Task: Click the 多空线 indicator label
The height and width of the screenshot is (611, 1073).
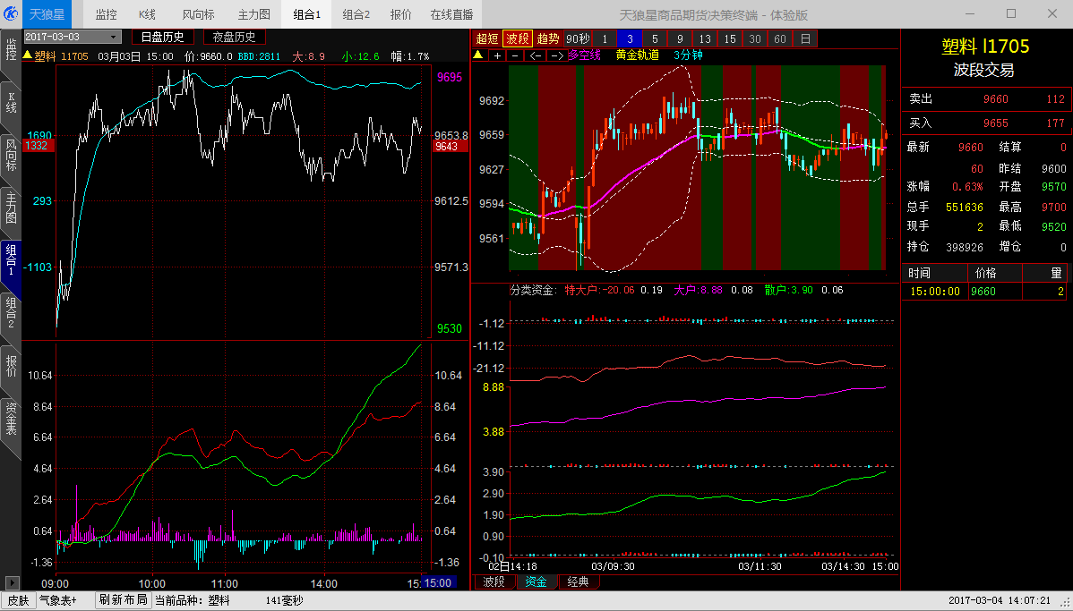Action: point(584,55)
